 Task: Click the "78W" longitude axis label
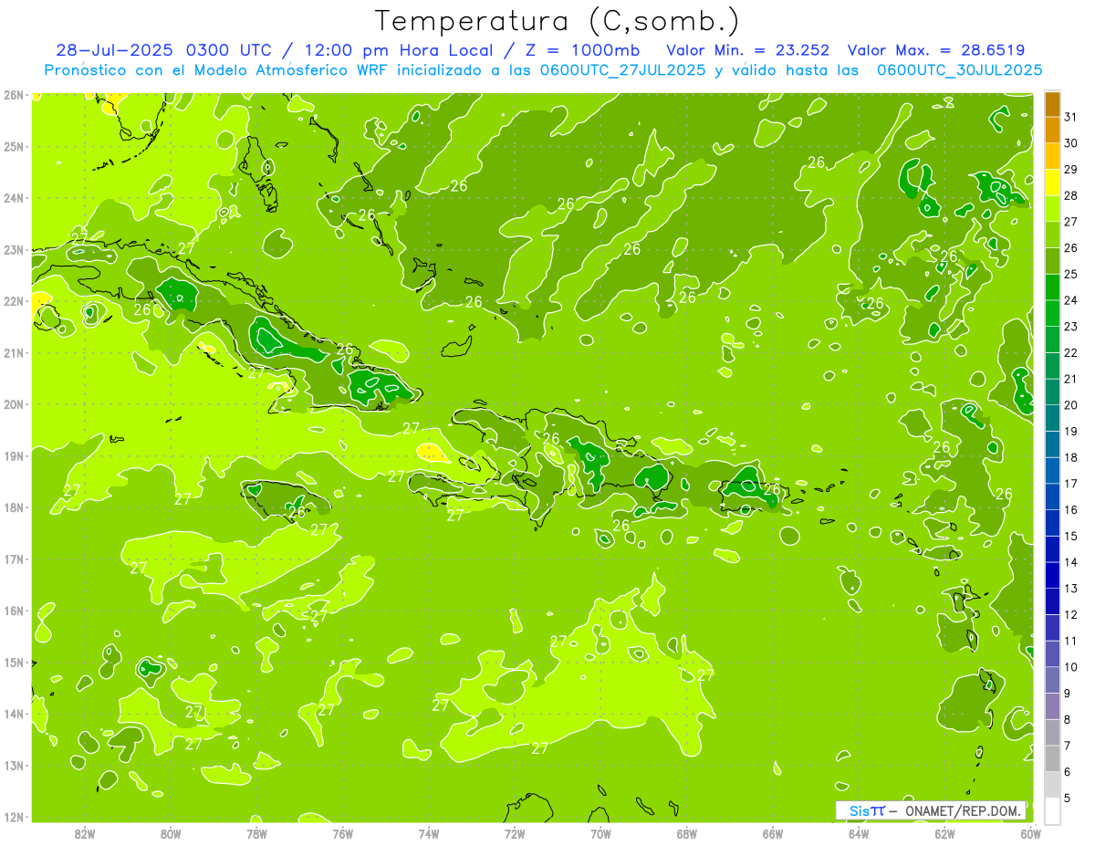click(256, 833)
